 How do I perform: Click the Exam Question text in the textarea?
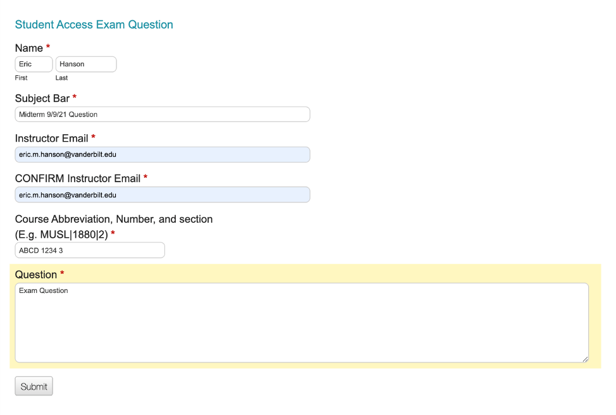pyautogui.click(x=44, y=290)
